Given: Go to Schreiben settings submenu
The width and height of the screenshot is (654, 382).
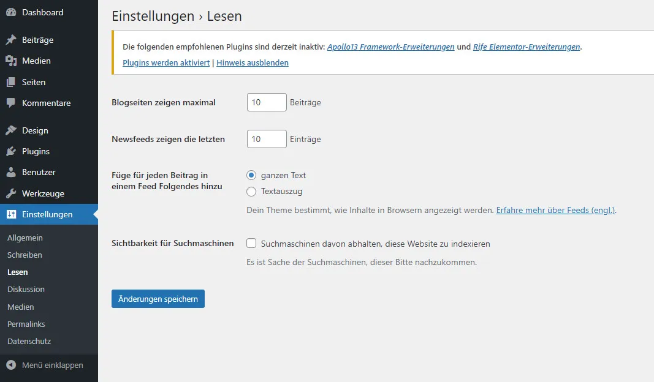Looking at the screenshot, I should pos(25,255).
